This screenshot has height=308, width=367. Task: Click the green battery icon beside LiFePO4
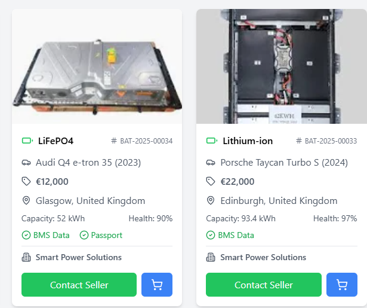[27, 141]
